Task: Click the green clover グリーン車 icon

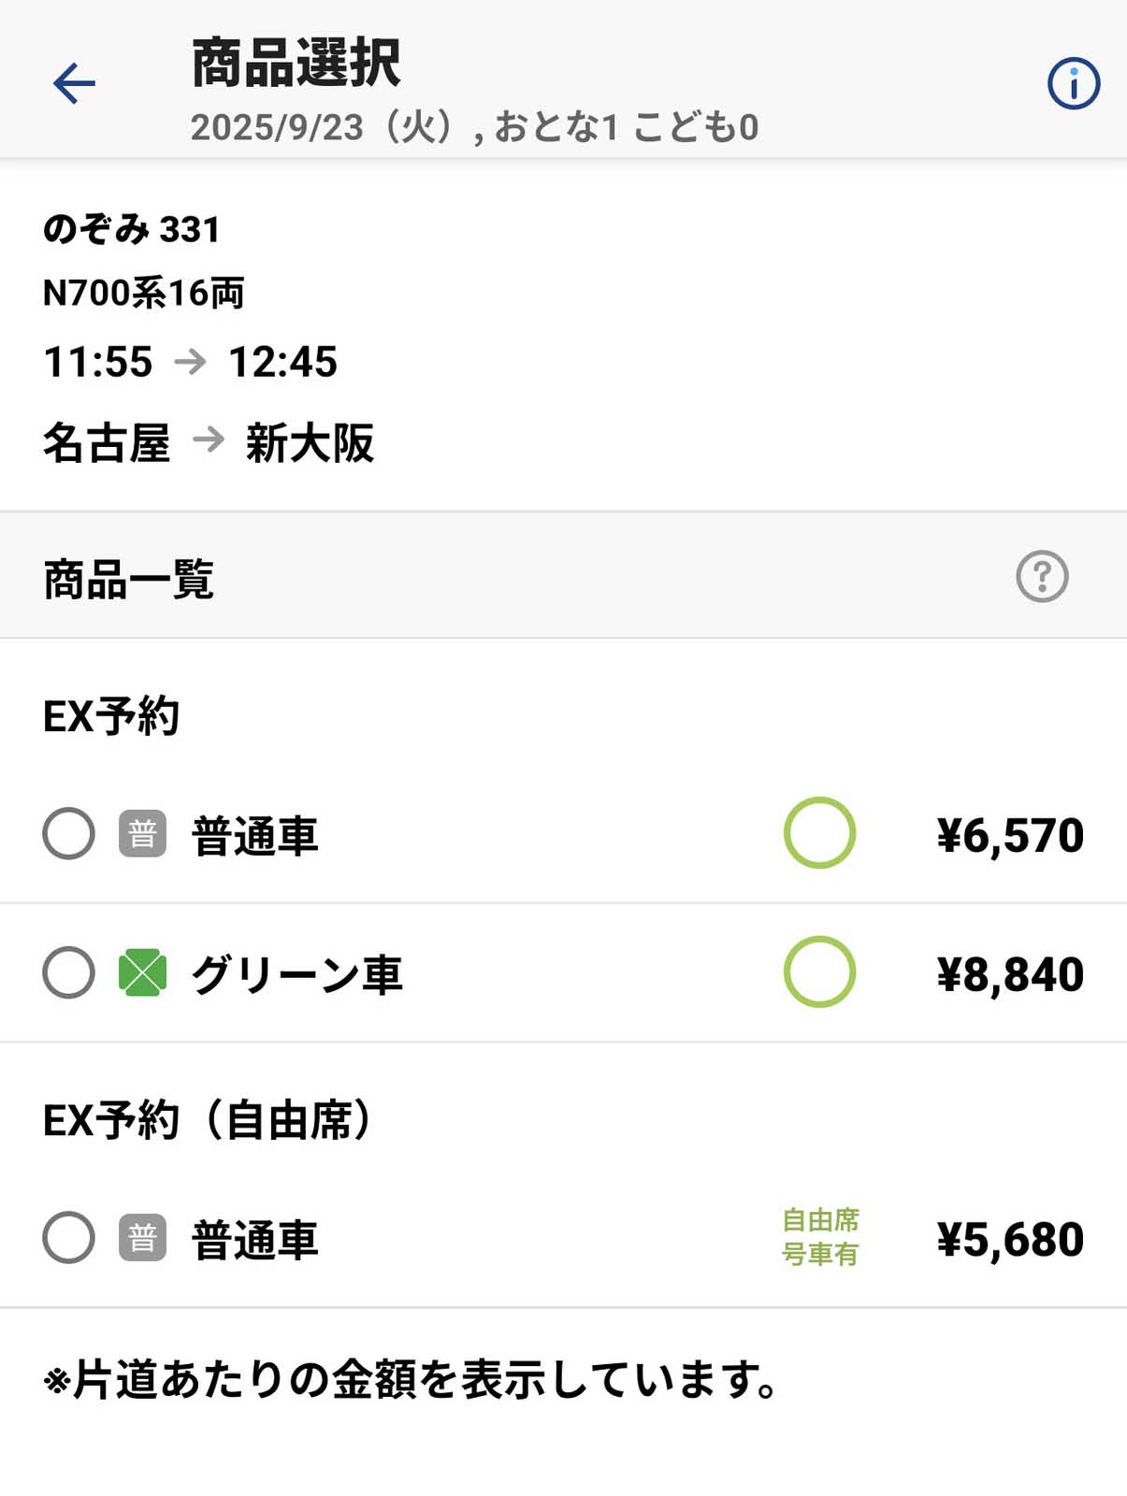Action: 142,973
